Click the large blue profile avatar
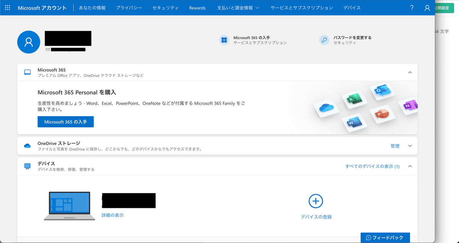Viewport: 459px width, 243px height. [29, 42]
